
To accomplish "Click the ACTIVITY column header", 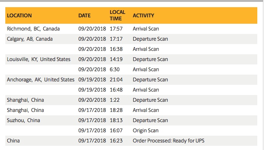I will click(x=143, y=15).
